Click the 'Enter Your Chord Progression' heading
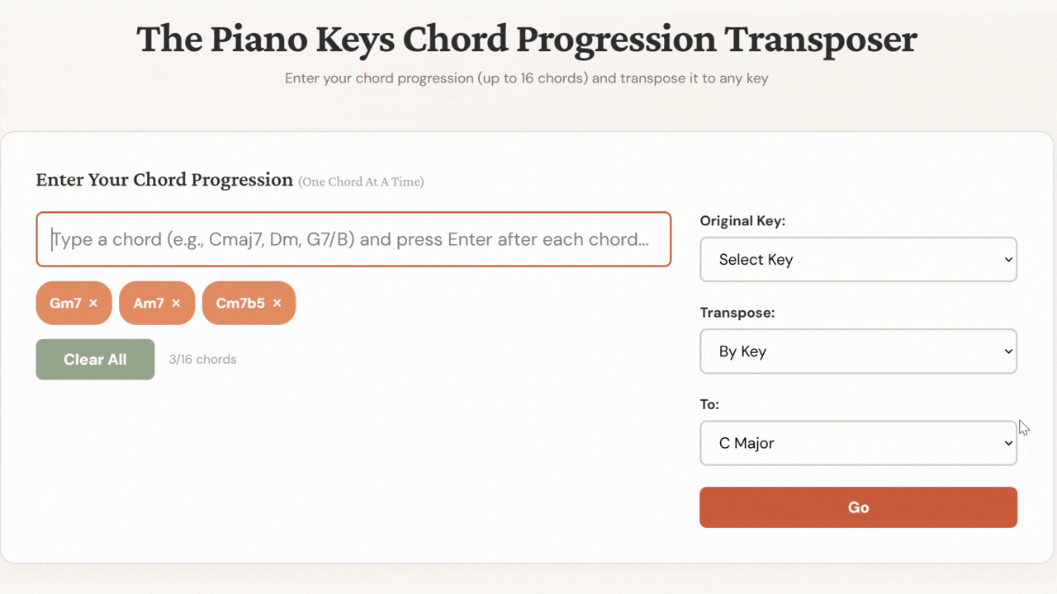The image size is (1057, 594). pyautogui.click(x=164, y=180)
